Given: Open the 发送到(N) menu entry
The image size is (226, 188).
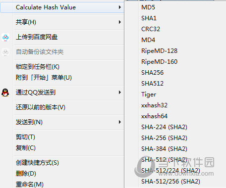Looking at the screenshot, I should tap(62, 122).
